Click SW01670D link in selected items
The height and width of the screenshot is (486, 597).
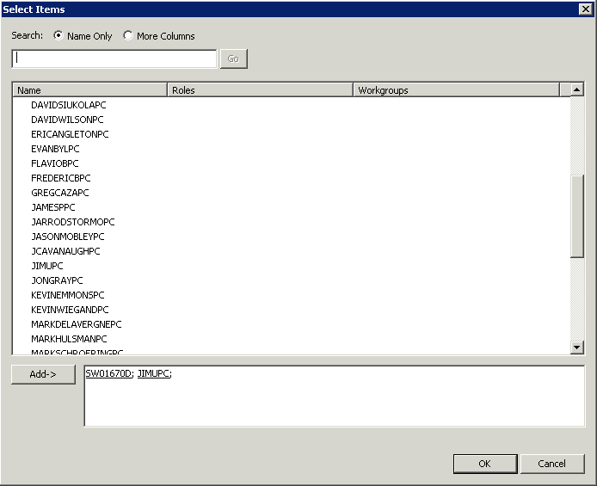click(108, 373)
